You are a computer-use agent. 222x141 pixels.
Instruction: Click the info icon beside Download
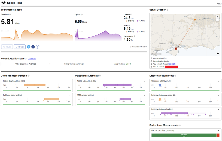(x=10, y=15)
